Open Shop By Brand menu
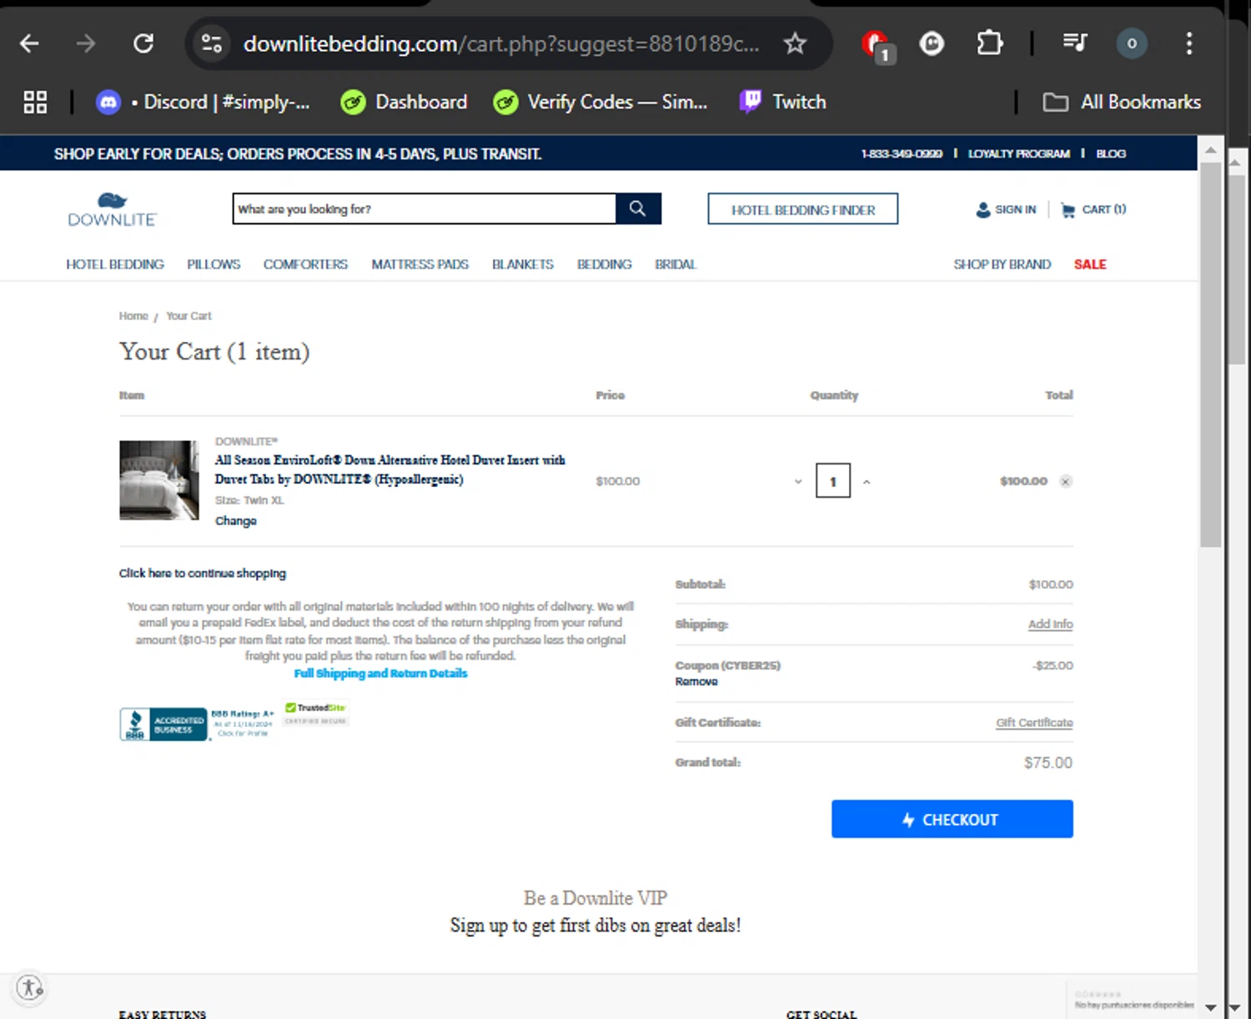The image size is (1251, 1019). coord(1002,264)
